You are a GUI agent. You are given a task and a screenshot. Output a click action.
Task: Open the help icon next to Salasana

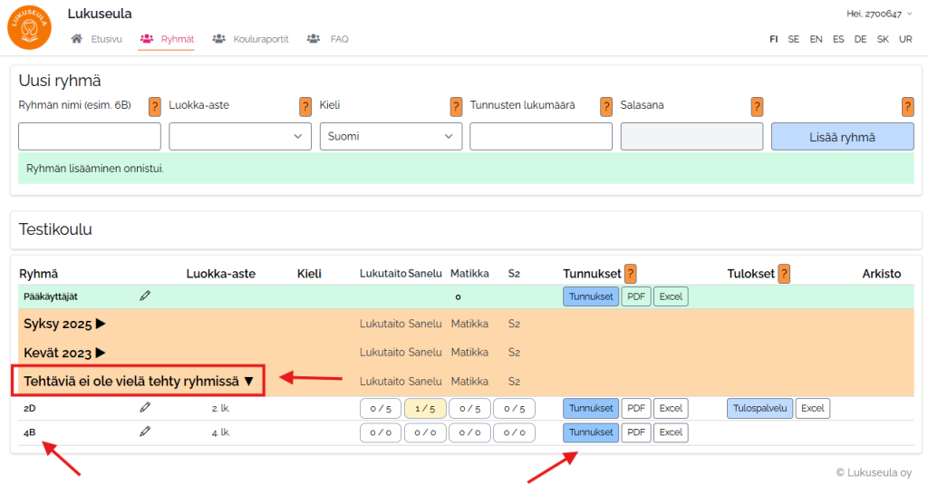click(757, 106)
